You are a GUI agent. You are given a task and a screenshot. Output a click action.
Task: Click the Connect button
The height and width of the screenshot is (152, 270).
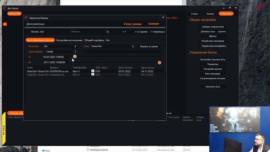tap(154, 24)
